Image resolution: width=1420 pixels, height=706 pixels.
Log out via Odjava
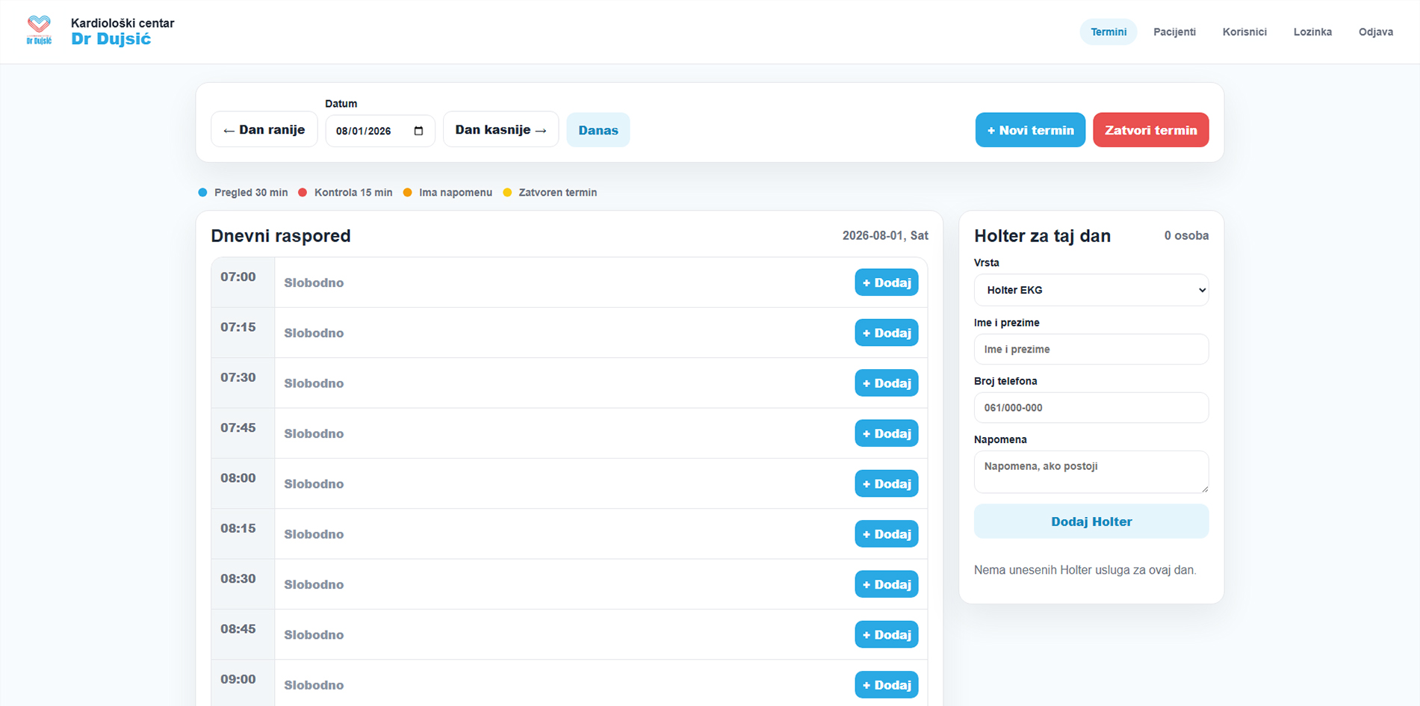[x=1375, y=32]
